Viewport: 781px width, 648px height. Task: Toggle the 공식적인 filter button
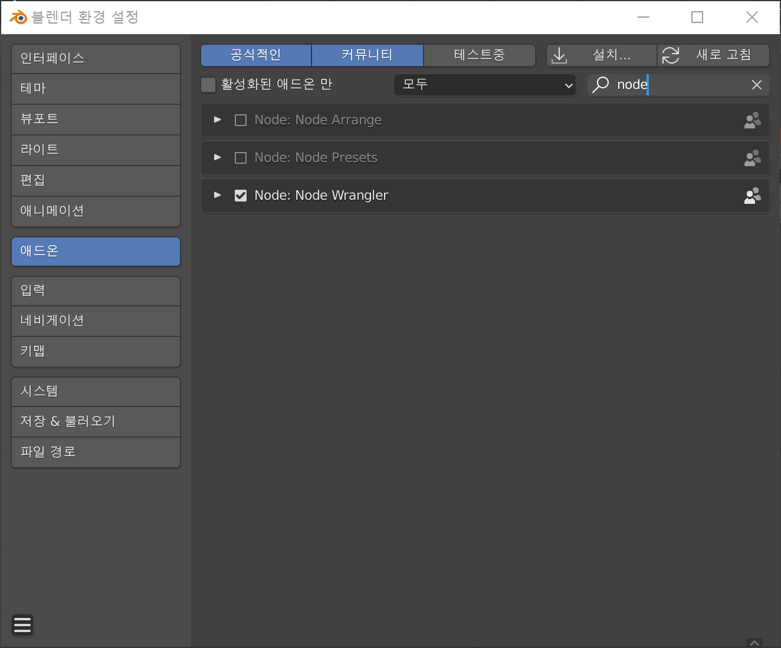click(x=256, y=55)
